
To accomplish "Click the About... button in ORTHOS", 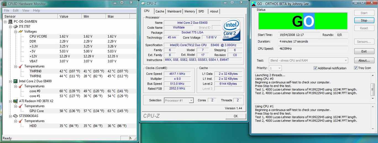I will click(x=364, y=60).
